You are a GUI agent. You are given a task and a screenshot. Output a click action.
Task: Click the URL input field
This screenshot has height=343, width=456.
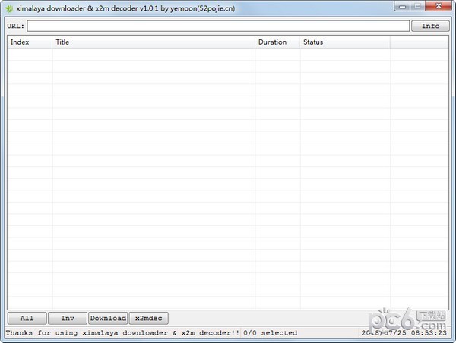tap(218, 26)
